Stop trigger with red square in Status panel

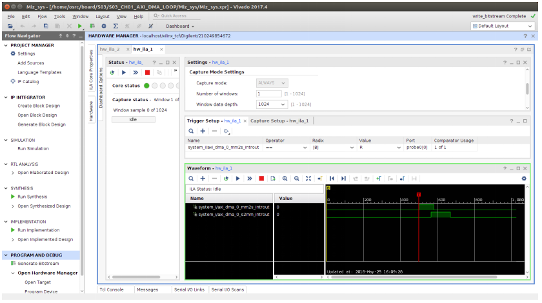[x=147, y=73]
